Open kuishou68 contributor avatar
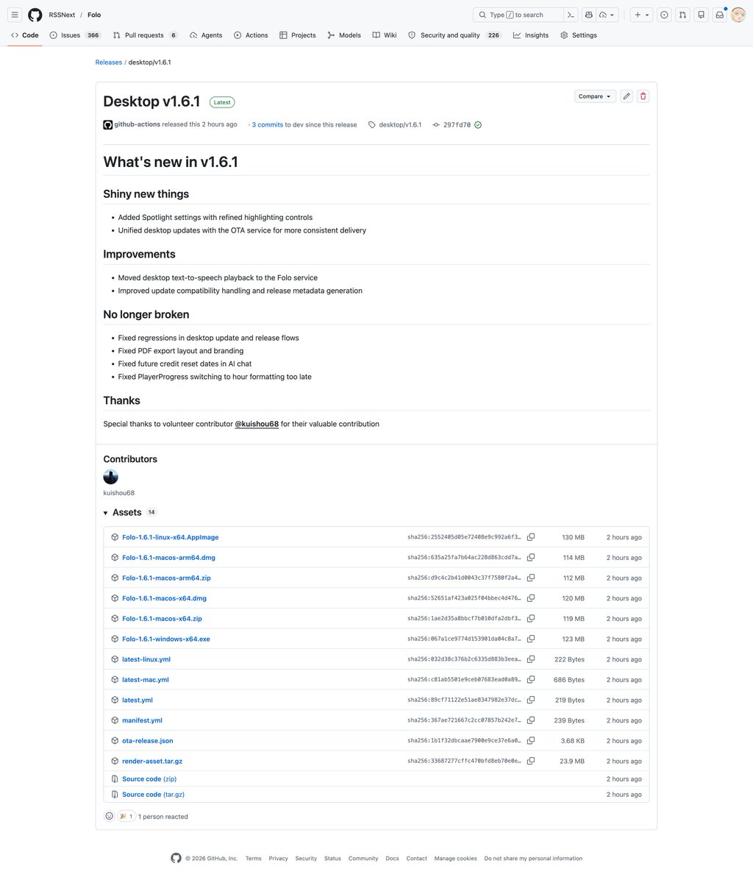Screen dimensions: 753x883 click(x=110, y=477)
